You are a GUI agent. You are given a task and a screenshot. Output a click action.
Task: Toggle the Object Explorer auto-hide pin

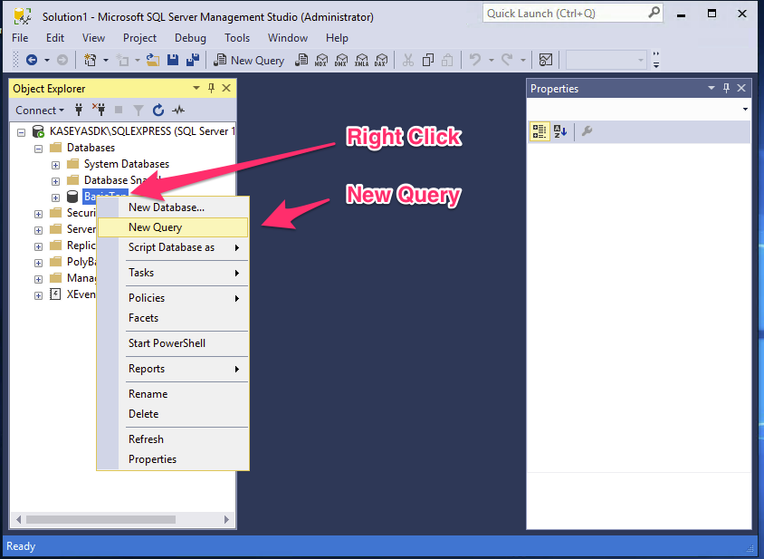pyautogui.click(x=211, y=88)
